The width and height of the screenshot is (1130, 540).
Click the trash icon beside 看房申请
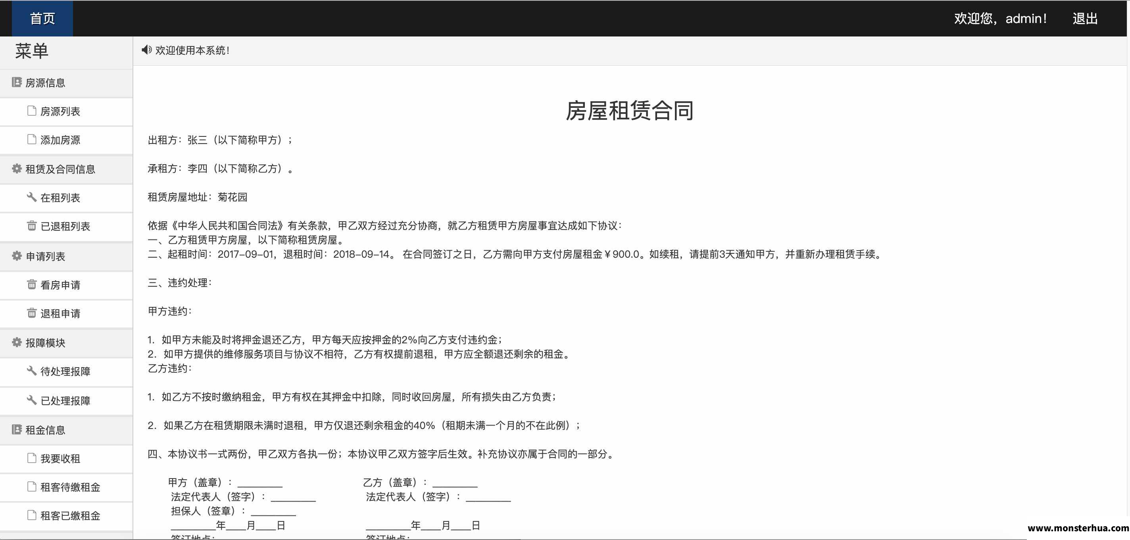coord(32,284)
